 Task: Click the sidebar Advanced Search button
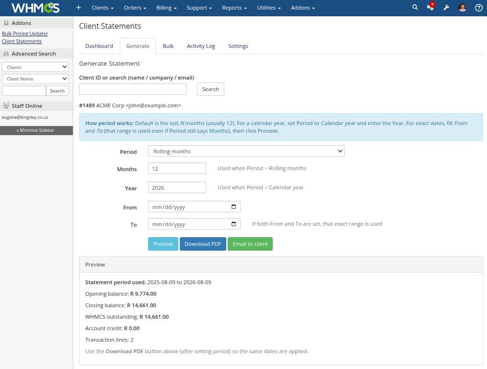point(57,91)
